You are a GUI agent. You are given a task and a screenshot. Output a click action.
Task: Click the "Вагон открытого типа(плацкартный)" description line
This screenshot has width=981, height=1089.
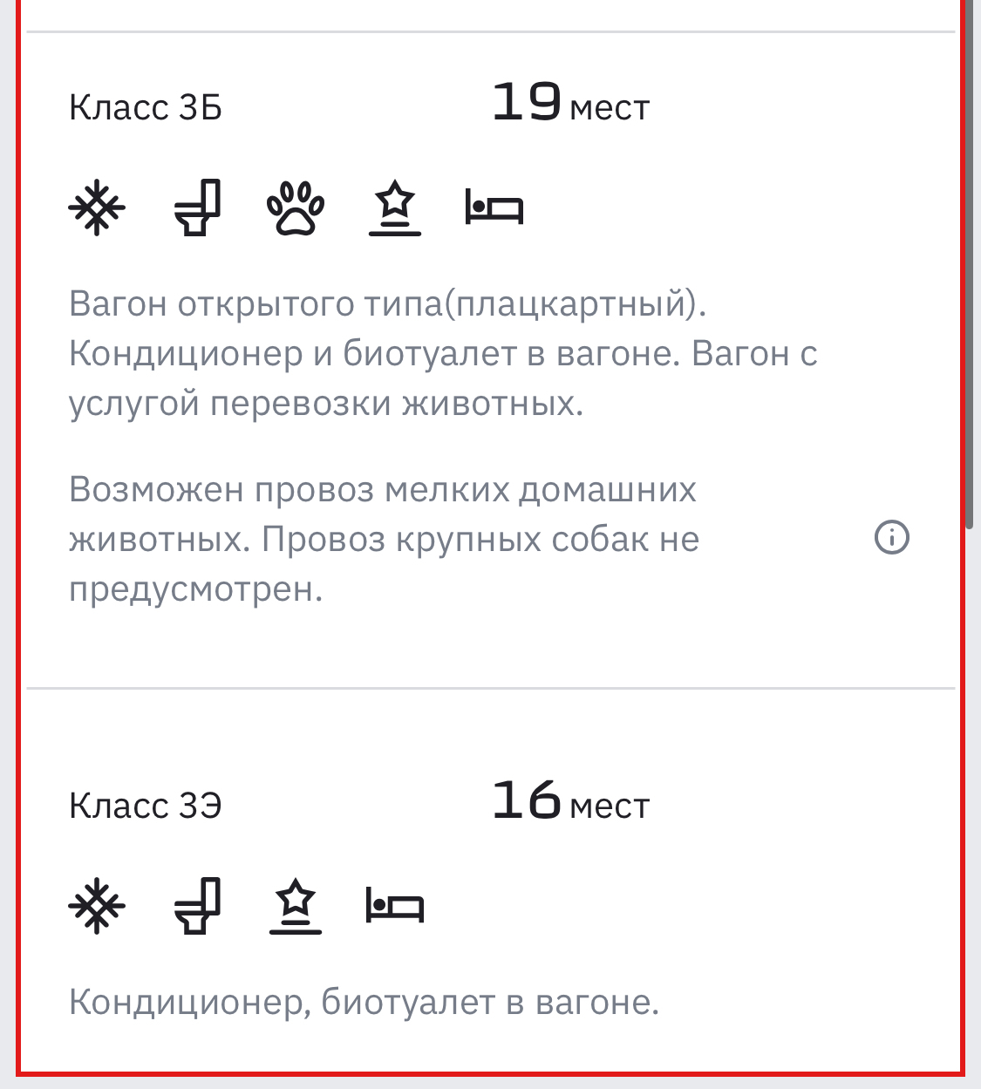[x=387, y=303]
